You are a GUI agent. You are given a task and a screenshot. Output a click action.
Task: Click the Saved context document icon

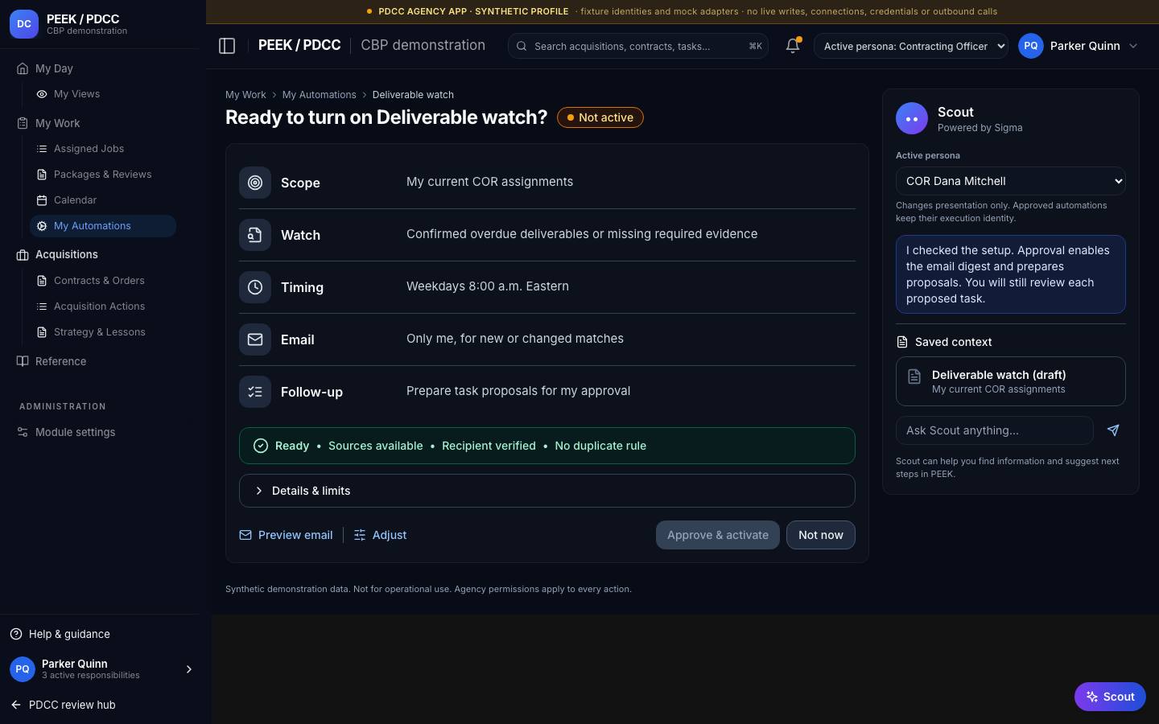(902, 342)
